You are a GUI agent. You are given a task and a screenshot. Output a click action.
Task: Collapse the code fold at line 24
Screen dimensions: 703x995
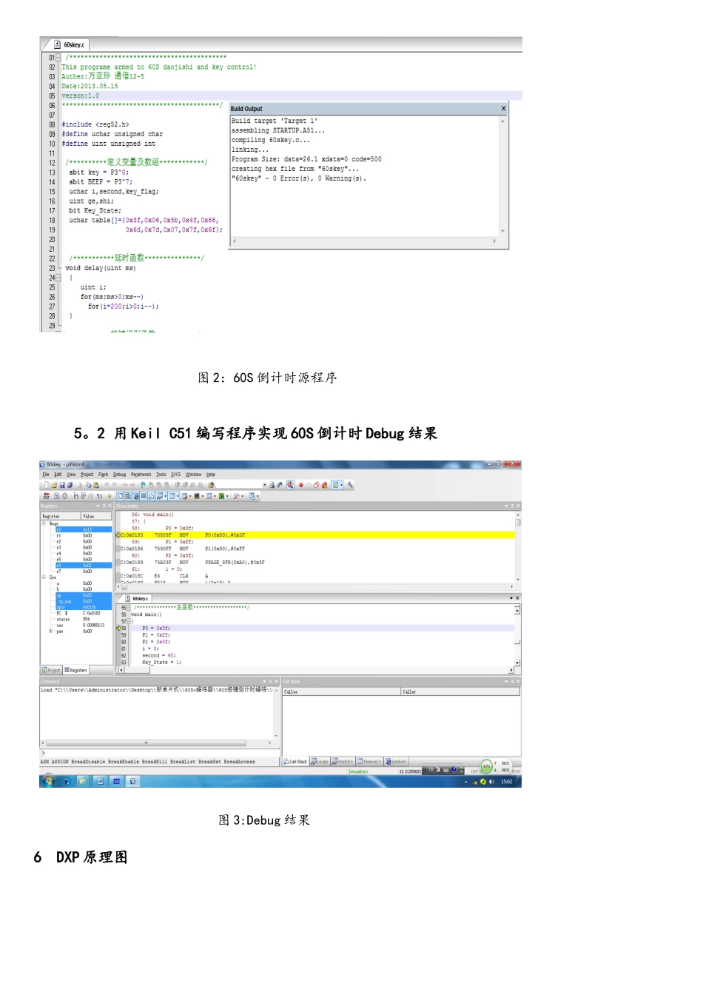pos(58,278)
